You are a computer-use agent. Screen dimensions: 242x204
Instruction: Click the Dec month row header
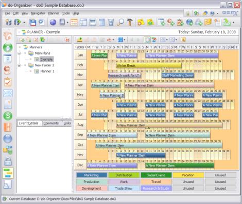click(x=80, y=165)
